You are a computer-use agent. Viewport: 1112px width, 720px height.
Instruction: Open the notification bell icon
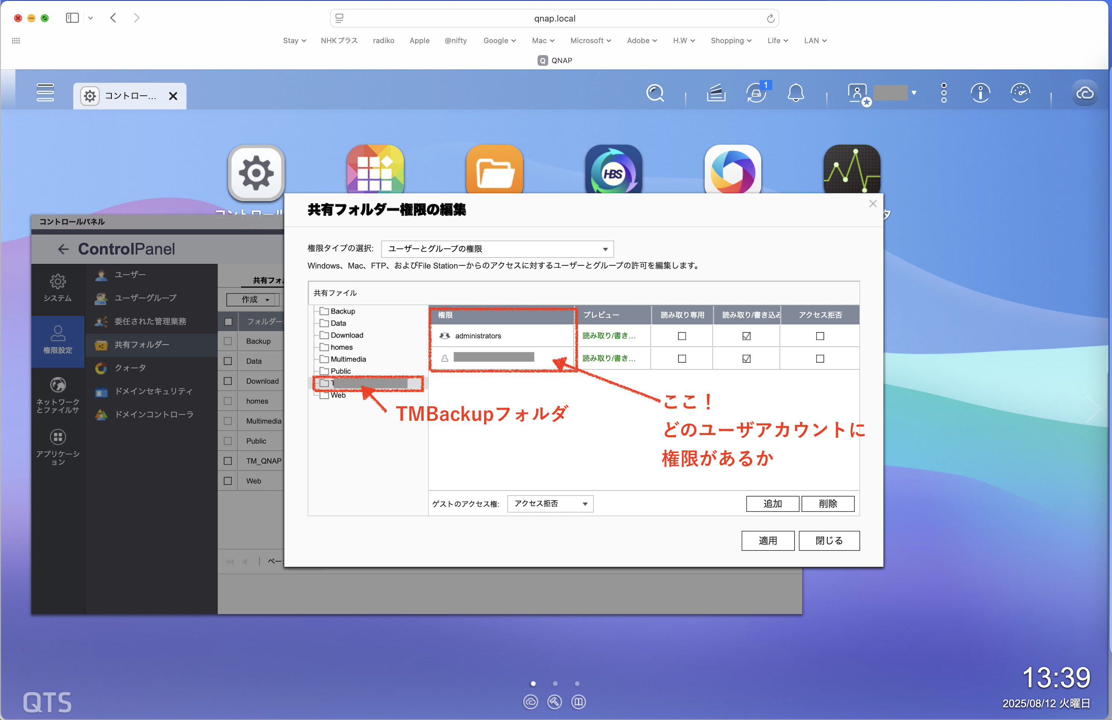(795, 93)
